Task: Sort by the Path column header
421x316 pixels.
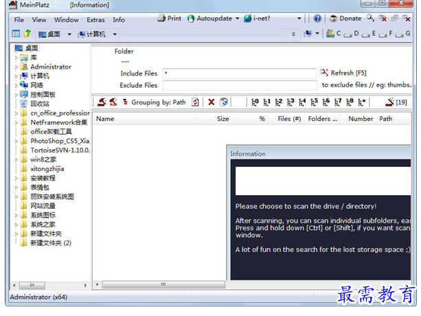Action: pyautogui.click(x=394, y=119)
